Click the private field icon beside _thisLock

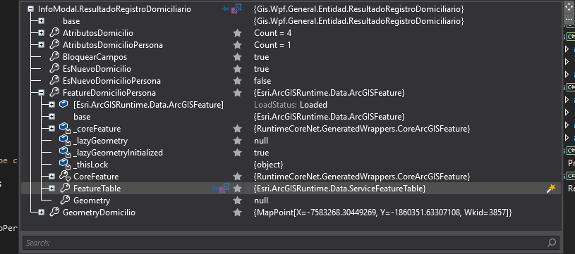pos(65,165)
